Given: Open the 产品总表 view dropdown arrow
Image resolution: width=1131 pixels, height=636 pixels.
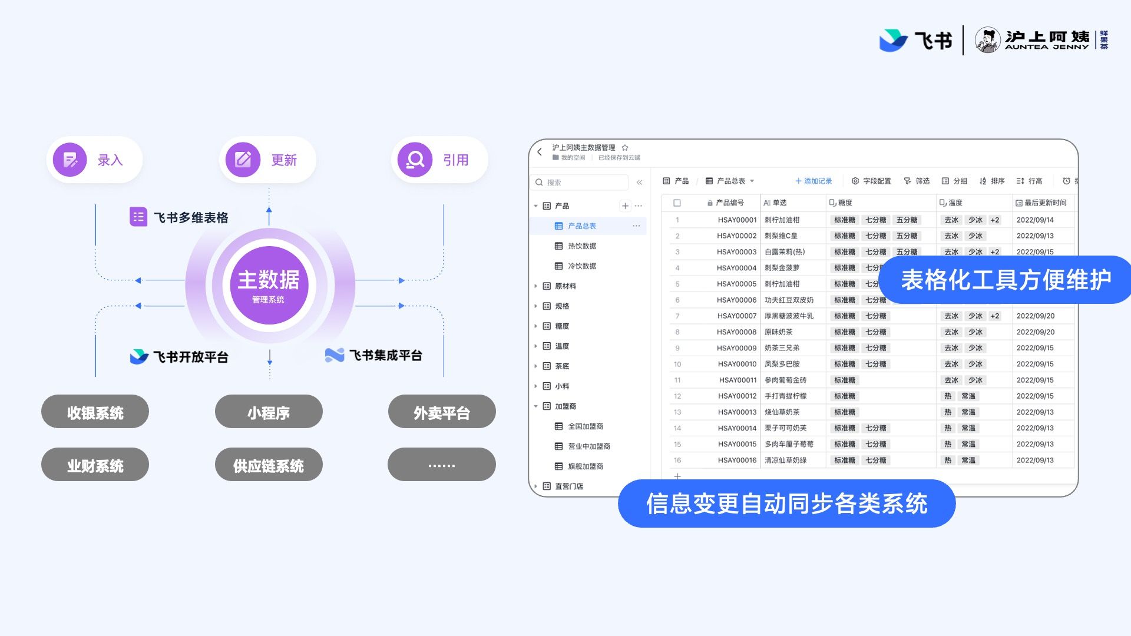Looking at the screenshot, I should (x=752, y=181).
